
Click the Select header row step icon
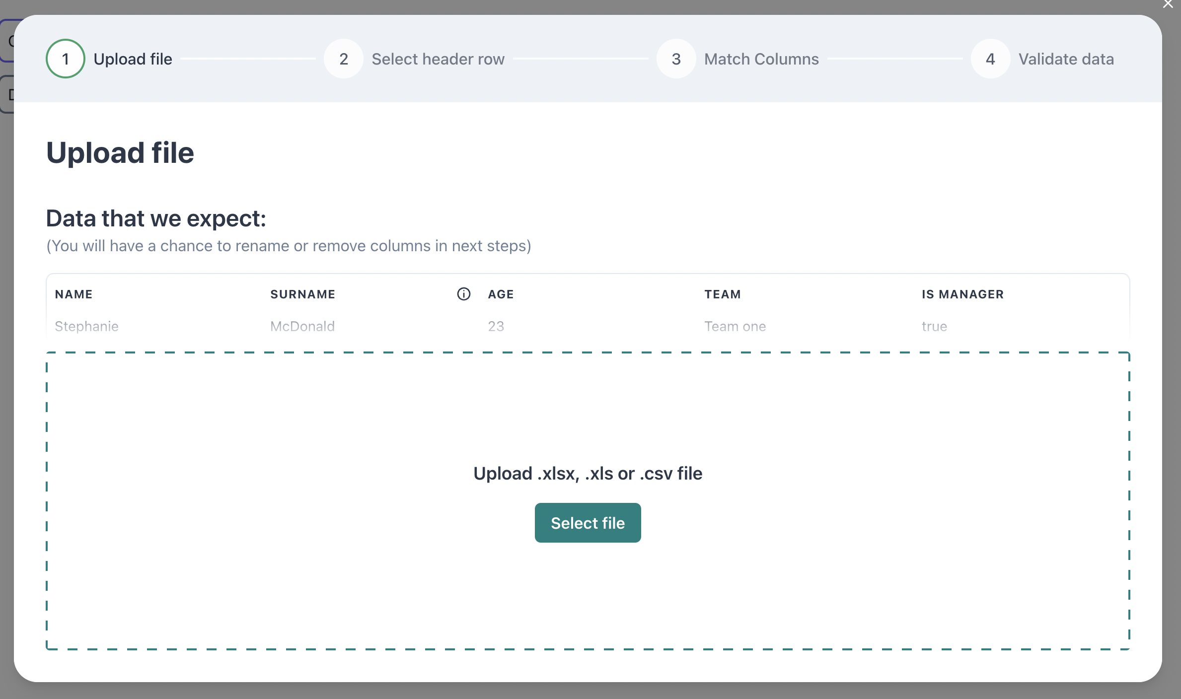[x=344, y=58]
